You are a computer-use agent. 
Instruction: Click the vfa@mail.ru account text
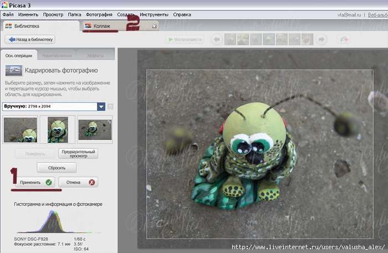tap(349, 15)
